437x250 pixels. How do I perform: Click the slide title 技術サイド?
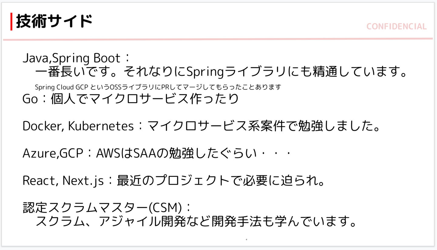point(54,21)
